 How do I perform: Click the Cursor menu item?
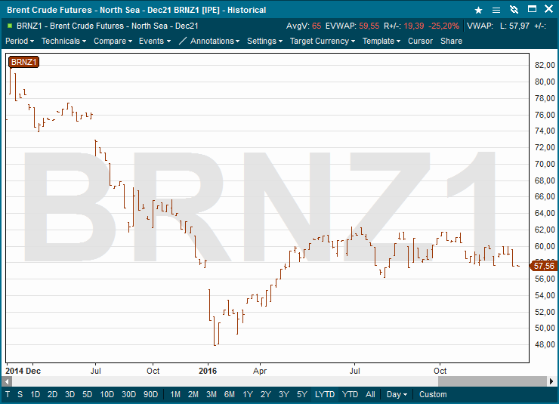click(420, 41)
